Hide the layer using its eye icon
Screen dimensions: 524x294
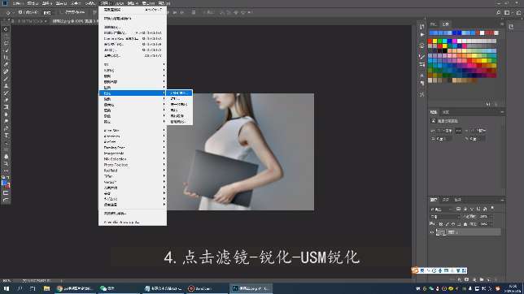[432, 232]
